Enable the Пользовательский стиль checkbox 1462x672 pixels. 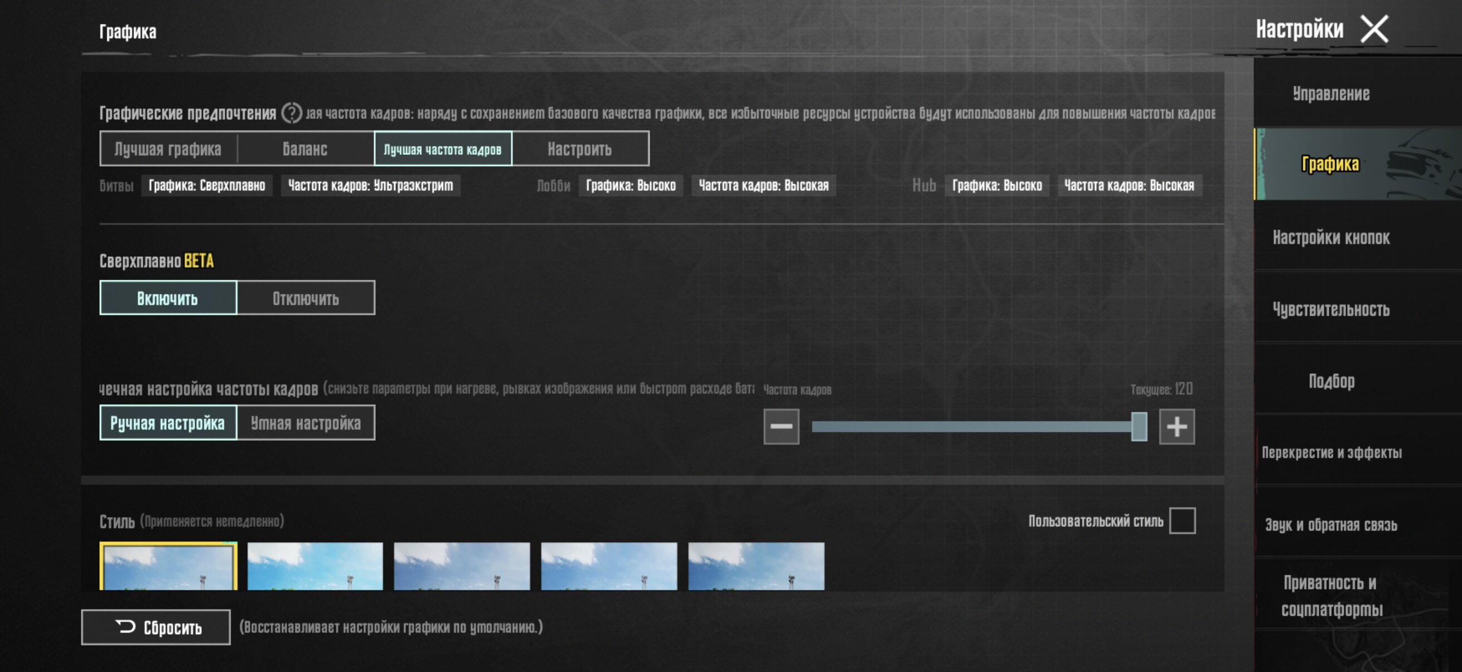coord(1182,520)
